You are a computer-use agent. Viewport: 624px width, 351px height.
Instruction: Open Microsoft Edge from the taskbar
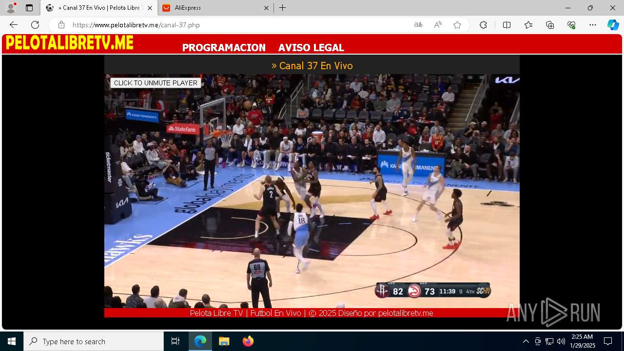tap(200, 341)
